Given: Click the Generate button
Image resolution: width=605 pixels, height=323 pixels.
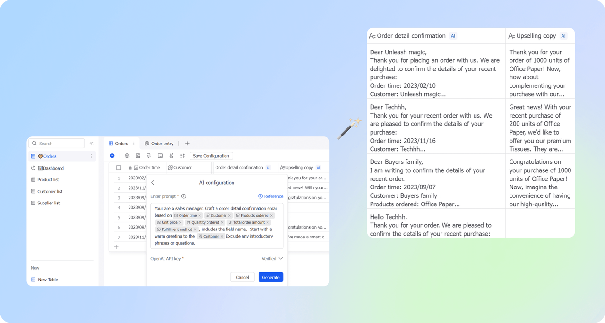Looking at the screenshot, I should point(270,277).
